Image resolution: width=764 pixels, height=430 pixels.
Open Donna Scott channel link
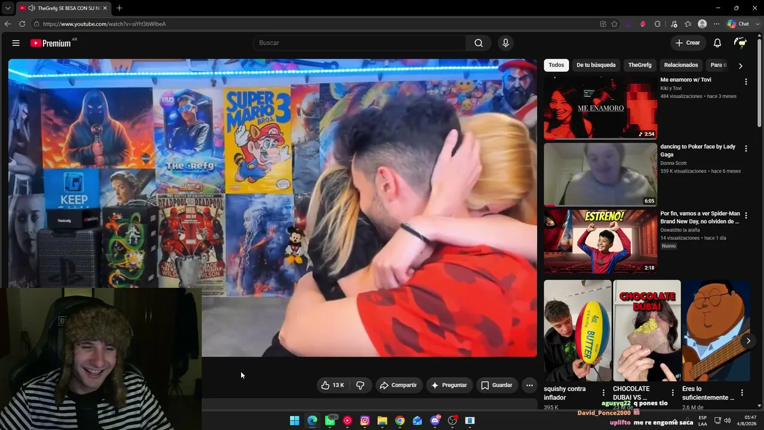pos(673,163)
